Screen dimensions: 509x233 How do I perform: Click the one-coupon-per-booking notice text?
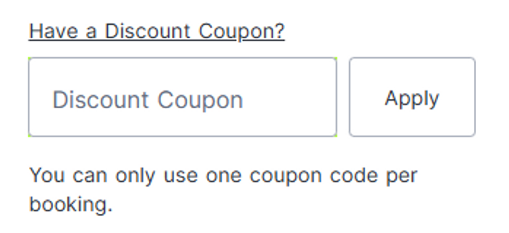pos(223,175)
